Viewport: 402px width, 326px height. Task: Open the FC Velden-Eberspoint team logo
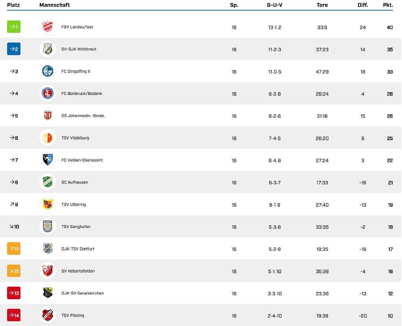point(48,160)
